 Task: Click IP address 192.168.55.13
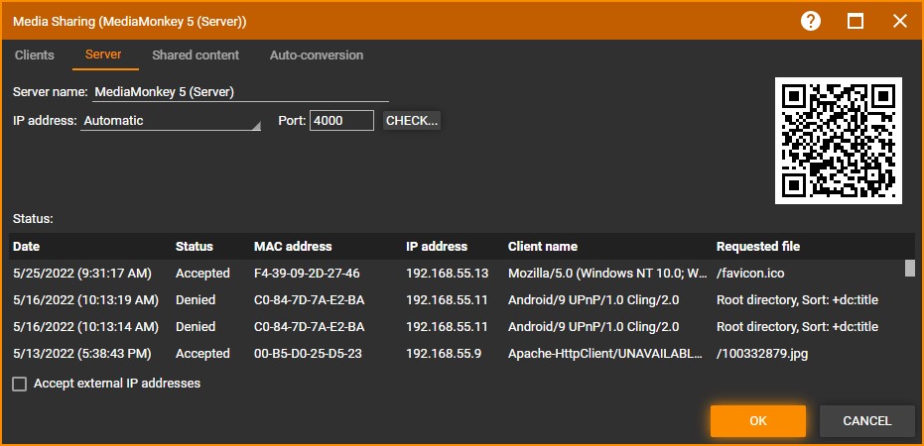(448, 274)
